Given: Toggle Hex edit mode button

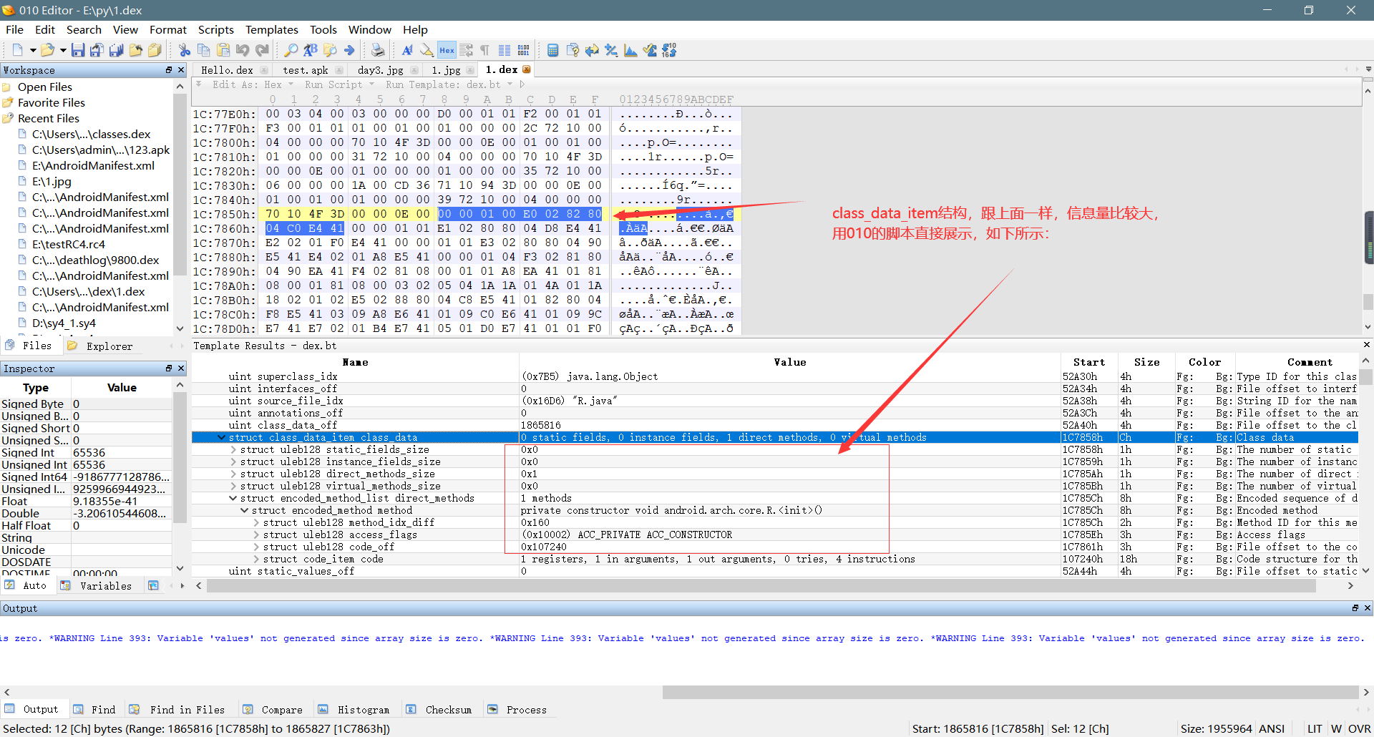Looking at the screenshot, I should point(447,50).
